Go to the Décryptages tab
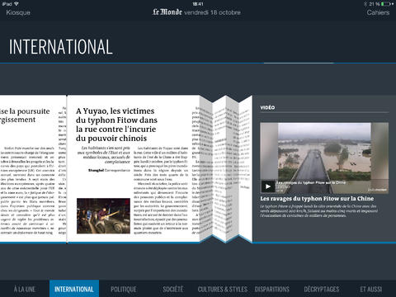The height and width of the screenshot is (297, 396). pyautogui.click(x=322, y=289)
